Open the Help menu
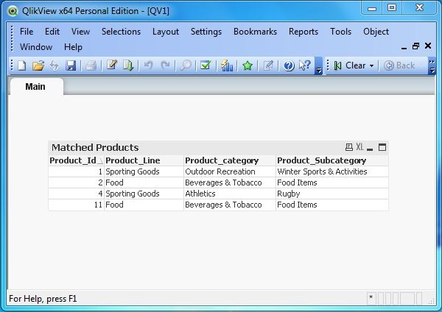Image resolution: width=442 pixels, height=312 pixels. click(73, 47)
